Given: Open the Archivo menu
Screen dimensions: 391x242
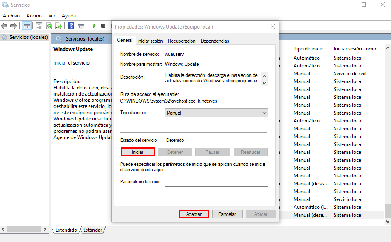Looking at the screenshot, I should (11, 16).
